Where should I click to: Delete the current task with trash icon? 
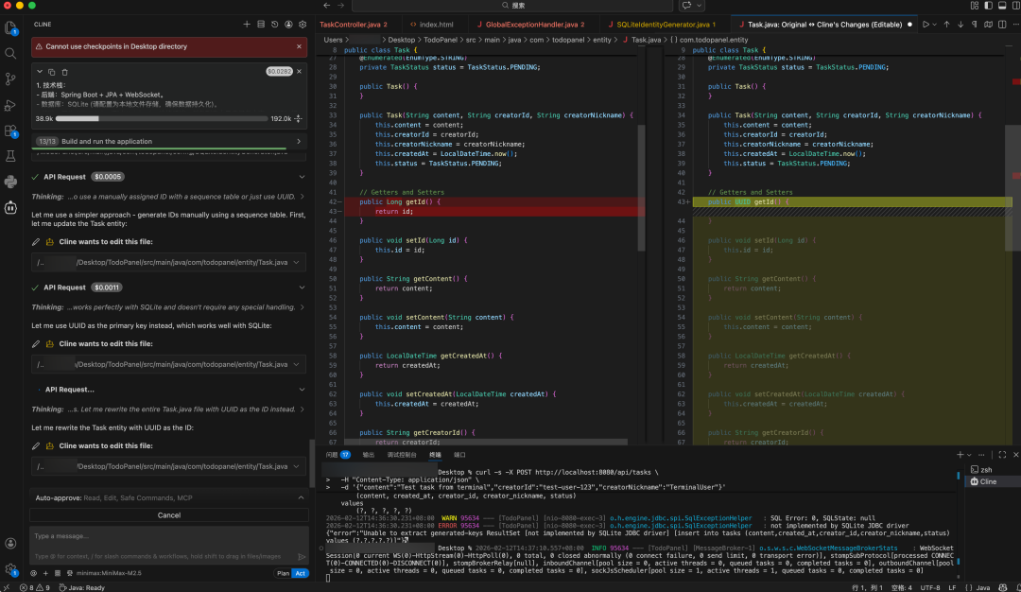pyautogui.click(x=64, y=72)
